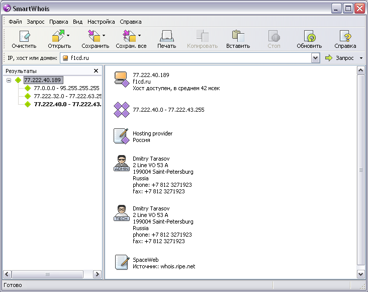Viewport: 368px width, 292px height.
Task: Click the host name text "f1cd.ru" in details
Action: (x=142, y=82)
